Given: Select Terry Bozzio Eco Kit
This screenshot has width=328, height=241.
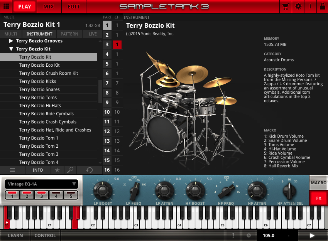Looking at the screenshot, I should (49, 65).
